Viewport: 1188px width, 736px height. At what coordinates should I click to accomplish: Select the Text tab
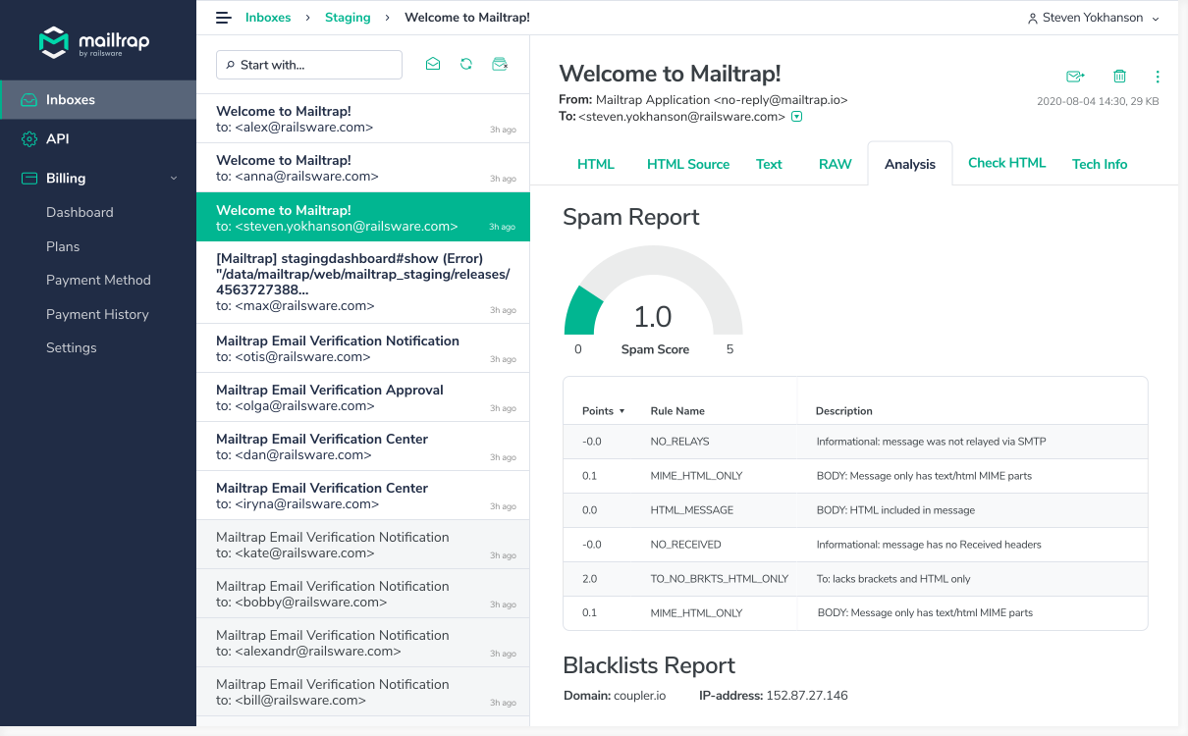769,164
